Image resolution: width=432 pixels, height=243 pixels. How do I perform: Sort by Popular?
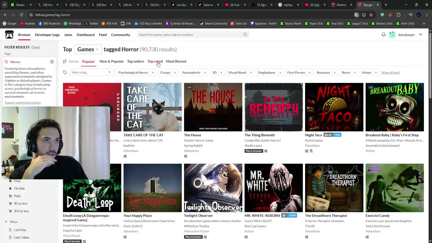(x=88, y=61)
